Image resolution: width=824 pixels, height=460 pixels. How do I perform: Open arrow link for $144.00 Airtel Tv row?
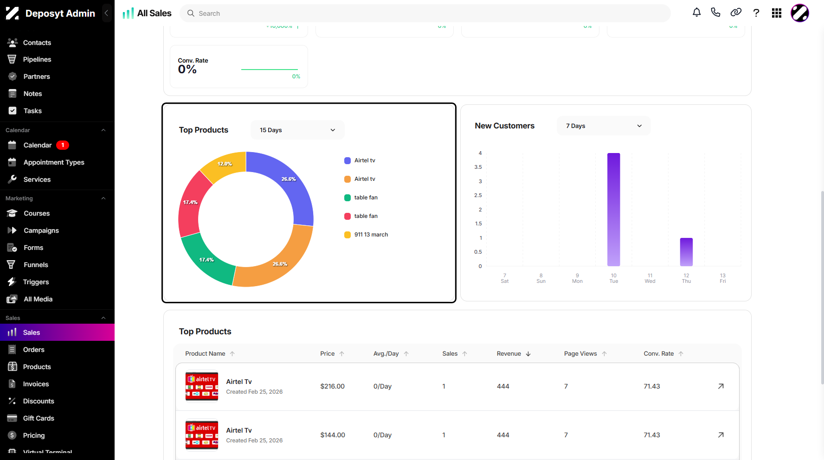(721, 435)
